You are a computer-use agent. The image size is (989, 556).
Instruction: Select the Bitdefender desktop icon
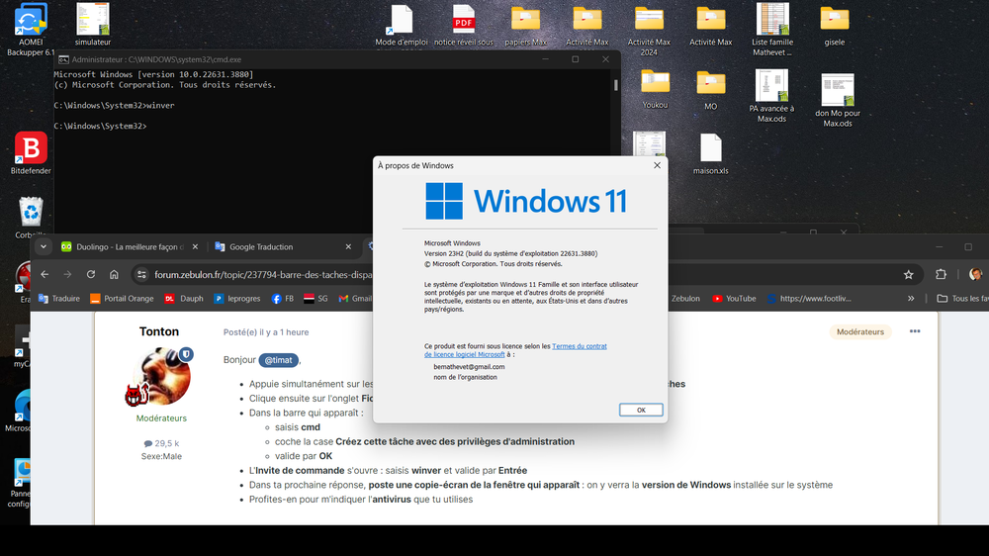31,151
